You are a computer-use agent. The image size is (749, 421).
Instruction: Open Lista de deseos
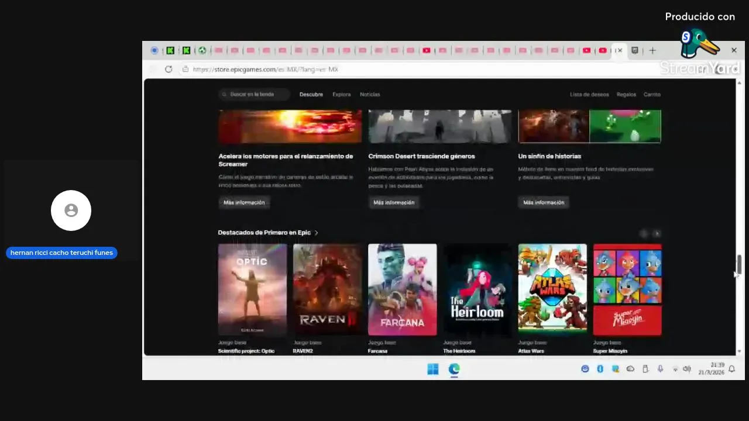(x=589, y=94)
